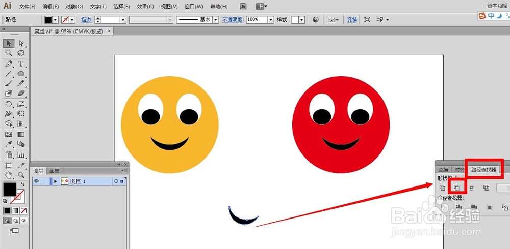Open Adobe Bridge with the Br icon
Image resolution: width=510 pixels, height=249 pixels.
tap(243, 6)
